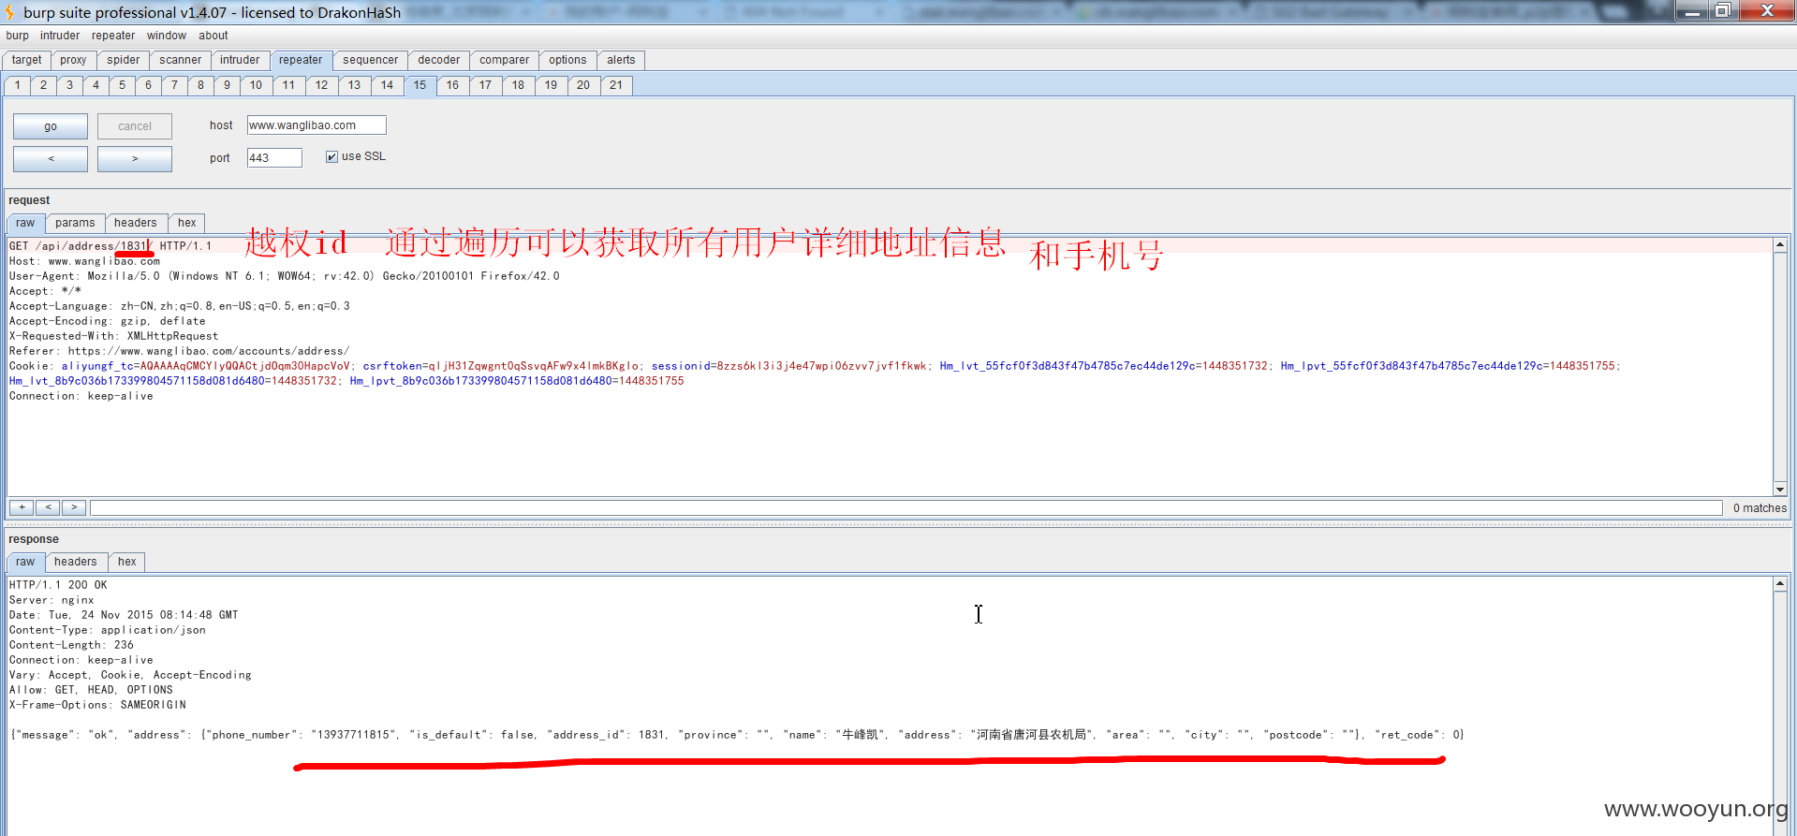Image resolution: width=1797 pixels, height=836 pixels.
Task: Go to previous request with < button
Action: point(51,158)
